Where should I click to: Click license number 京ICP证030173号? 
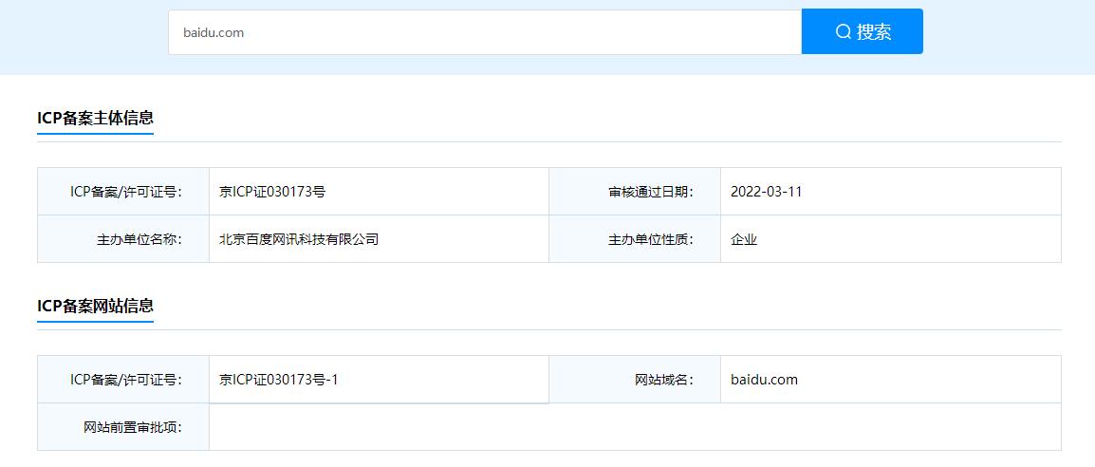coord(272,192)
